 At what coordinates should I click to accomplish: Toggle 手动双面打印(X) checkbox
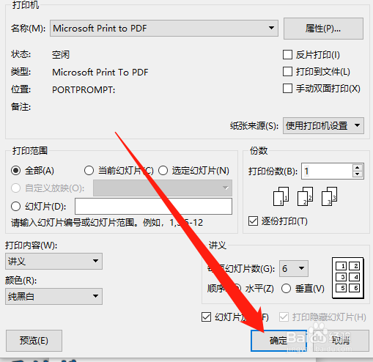287,89
